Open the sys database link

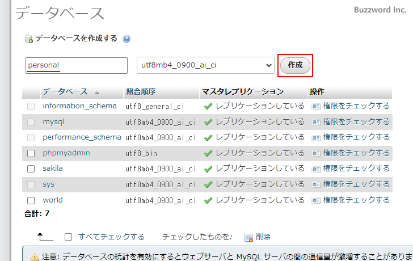pyautogui.click(x=49, y=184)
